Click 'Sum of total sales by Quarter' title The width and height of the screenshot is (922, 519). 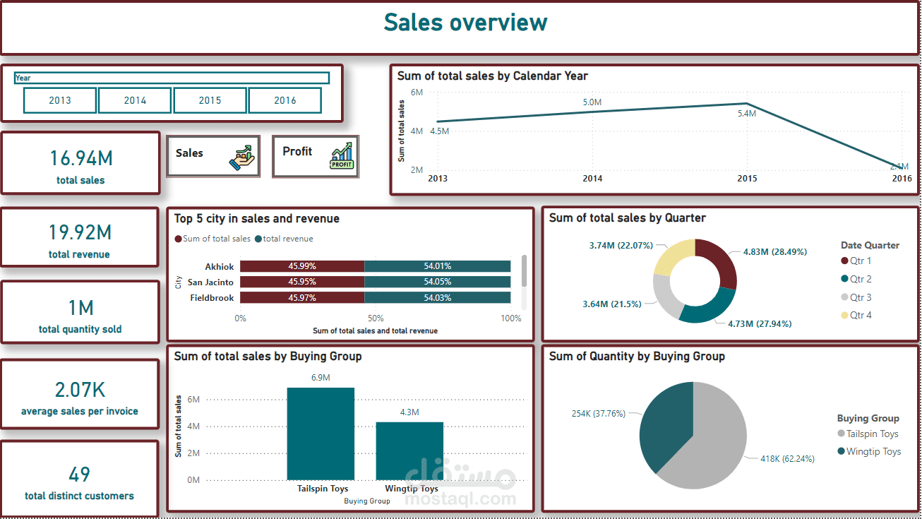pos(628,218)
